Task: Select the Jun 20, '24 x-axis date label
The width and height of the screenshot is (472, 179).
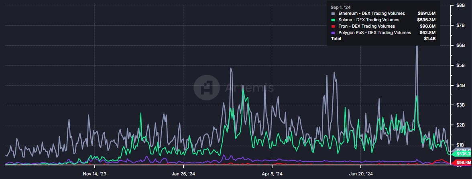Action: 361,174
